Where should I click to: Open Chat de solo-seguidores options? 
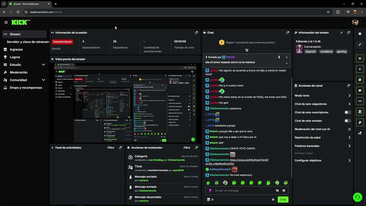323,104
